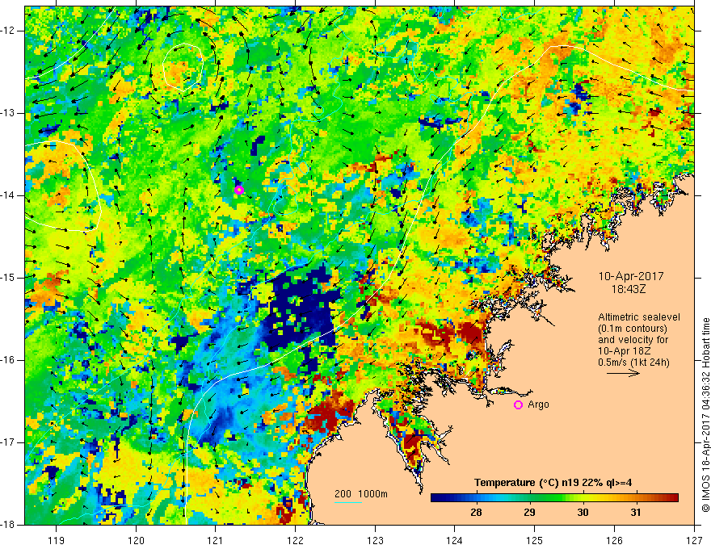Click the '-14' latitude axis label
711x549 pixels.
coord(9,195)
